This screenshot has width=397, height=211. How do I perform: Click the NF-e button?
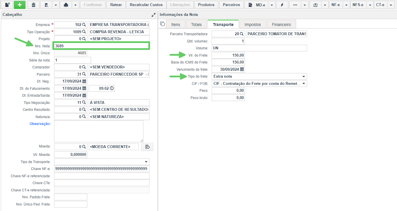(336, 5)
